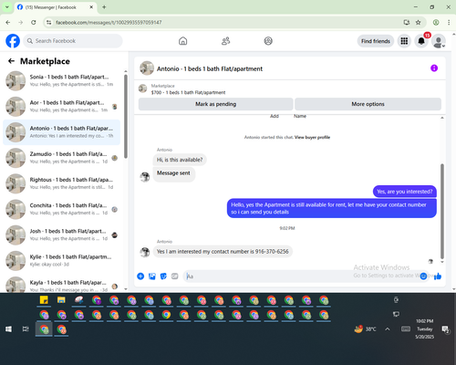Open the Home feed icon
This screenshot has height=365, width=456.
pyautogui.click(x=182, y=41)
